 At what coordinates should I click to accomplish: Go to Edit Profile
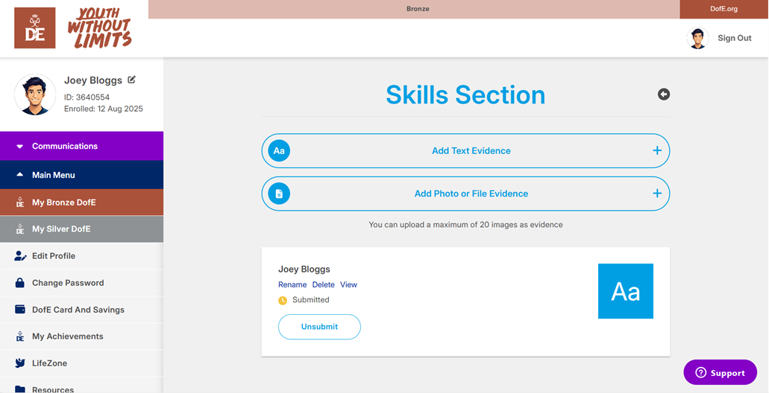54,256
